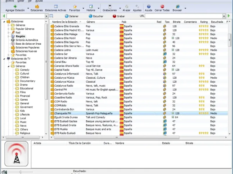Image resolution: width=233 pixels, height=174 pixels.
Task: Click the Cerrar Todas toolbar icon
Action: [162, 6]
